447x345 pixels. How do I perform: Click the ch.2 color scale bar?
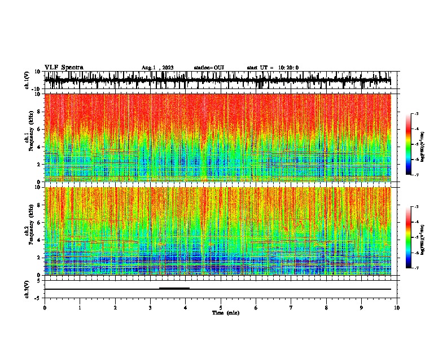408,237
